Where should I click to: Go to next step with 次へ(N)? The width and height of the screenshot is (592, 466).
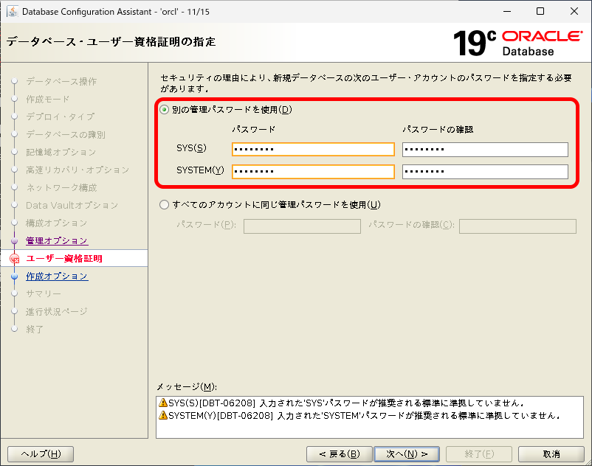coord(406,454)
